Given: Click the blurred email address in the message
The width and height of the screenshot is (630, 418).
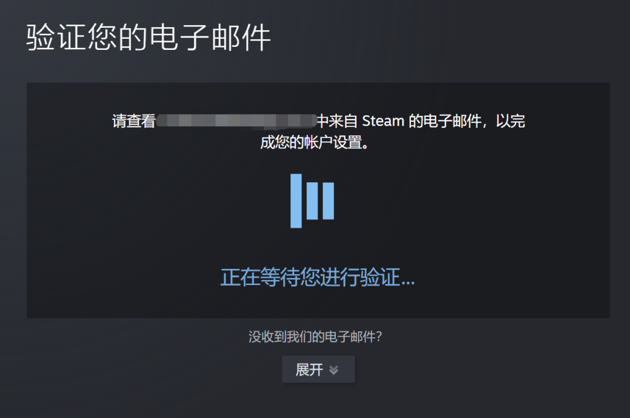Looking at the screenshot, I should pyautogui.click(x=236, y=121).
